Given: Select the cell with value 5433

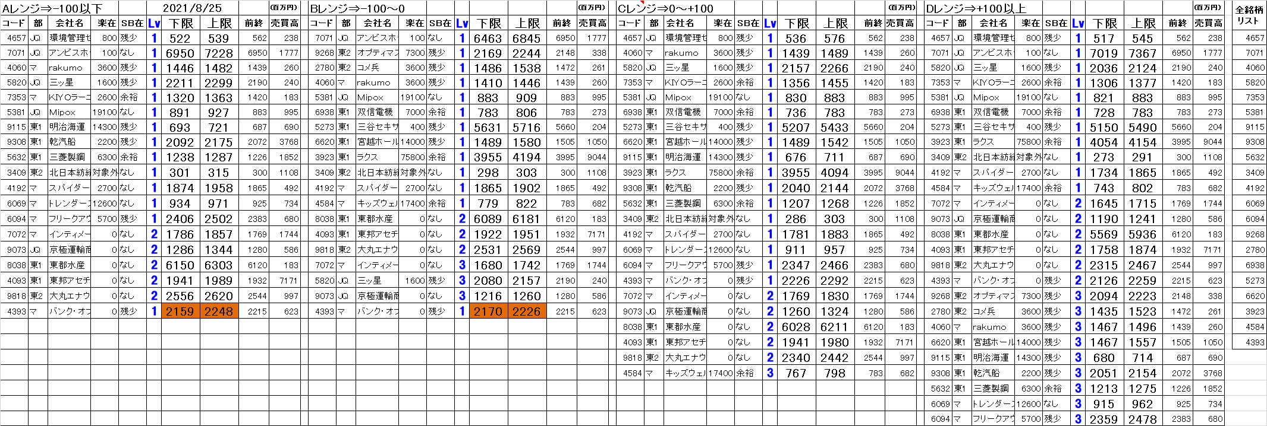Looking at the screenshot, I should click(x=835, y=127).
